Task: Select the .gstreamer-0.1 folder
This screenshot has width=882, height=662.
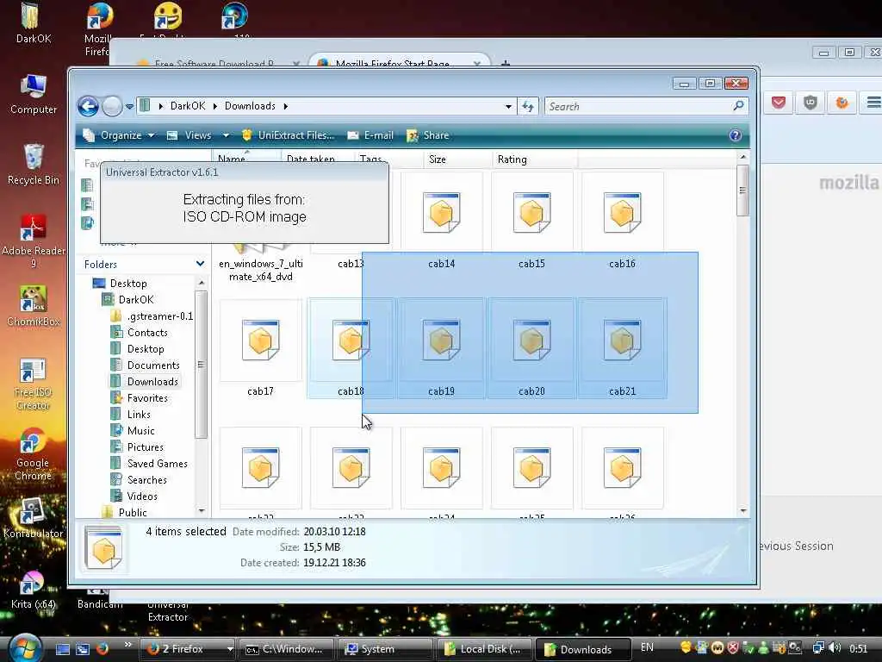Action: [159, 315]
